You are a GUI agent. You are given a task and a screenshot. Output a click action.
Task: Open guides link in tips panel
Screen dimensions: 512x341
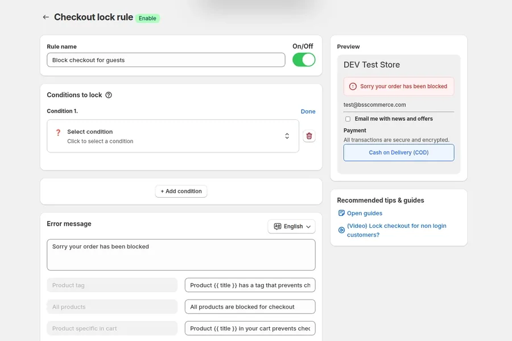(365, 213)
